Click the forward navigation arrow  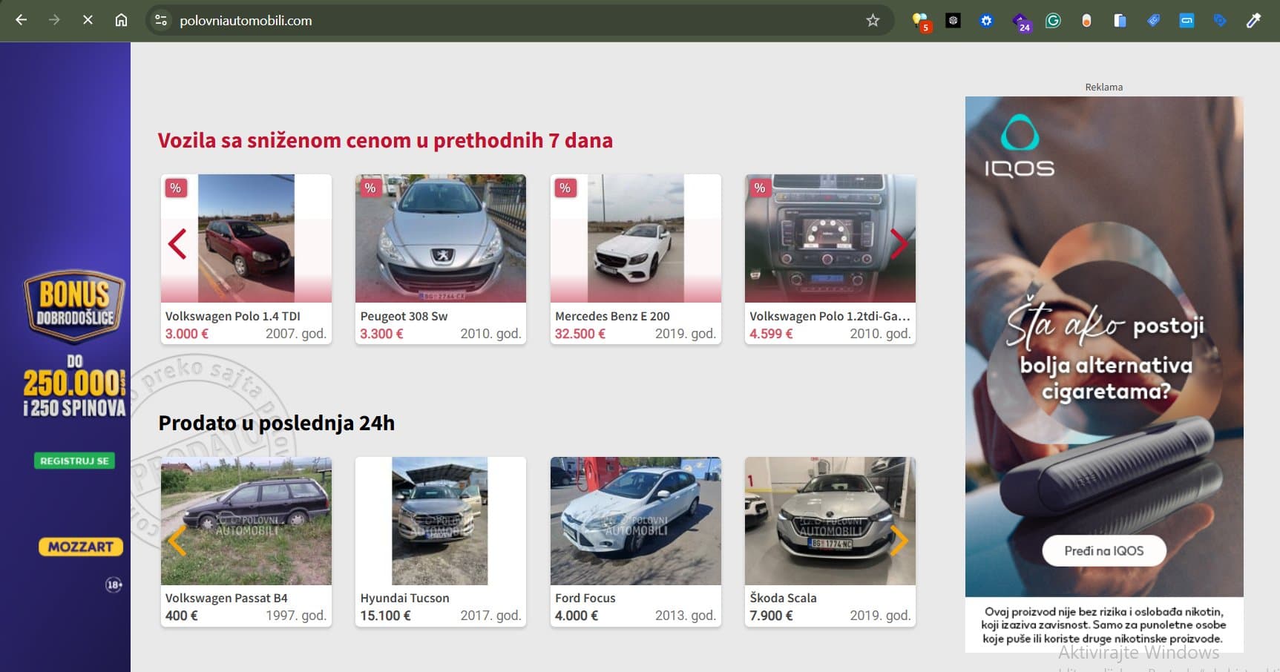(54, 20)
